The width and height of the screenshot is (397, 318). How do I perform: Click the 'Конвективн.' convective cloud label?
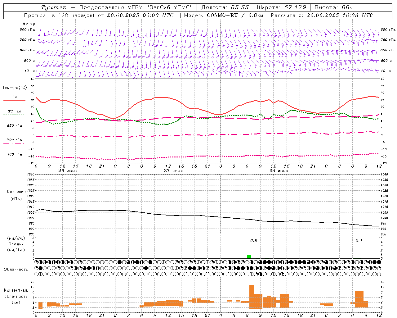pyautogui.click(x=16, y=290)
